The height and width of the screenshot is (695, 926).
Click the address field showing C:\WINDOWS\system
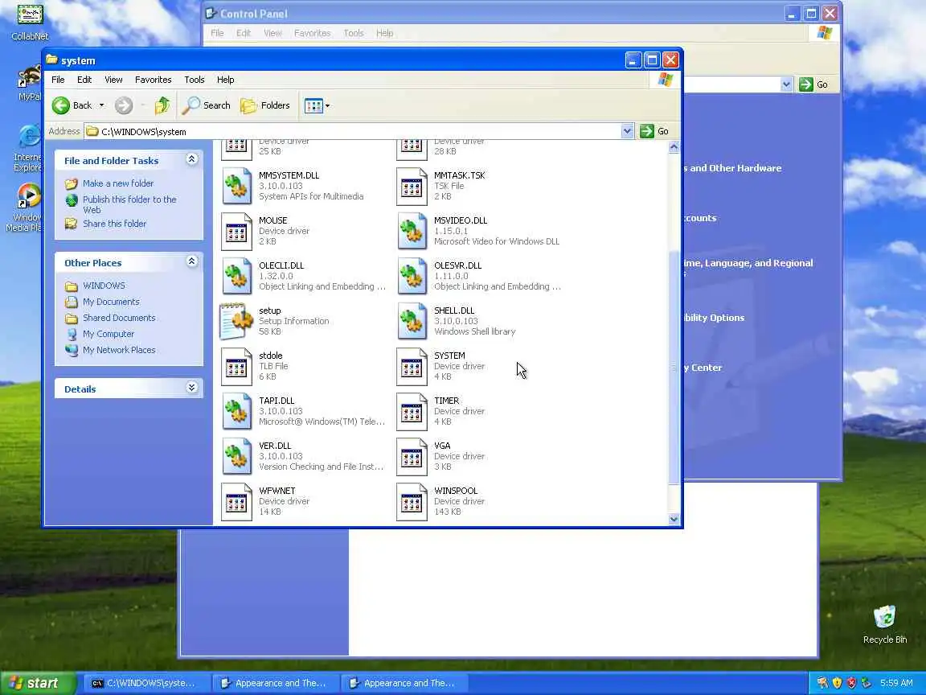[353, 131]
